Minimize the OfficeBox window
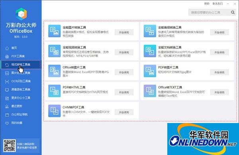Viewport: 239px width, 155px height. (228, 4)
